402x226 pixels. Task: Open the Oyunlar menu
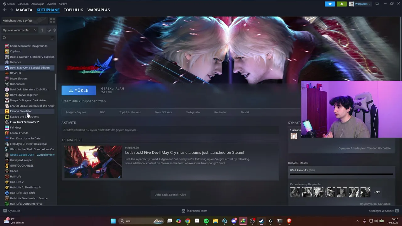click(52, 4)
